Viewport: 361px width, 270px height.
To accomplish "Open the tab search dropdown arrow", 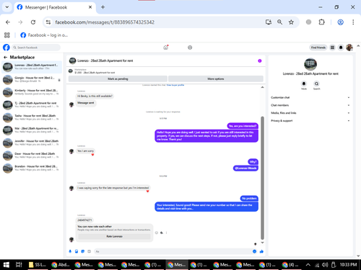I will click(7, 7).
